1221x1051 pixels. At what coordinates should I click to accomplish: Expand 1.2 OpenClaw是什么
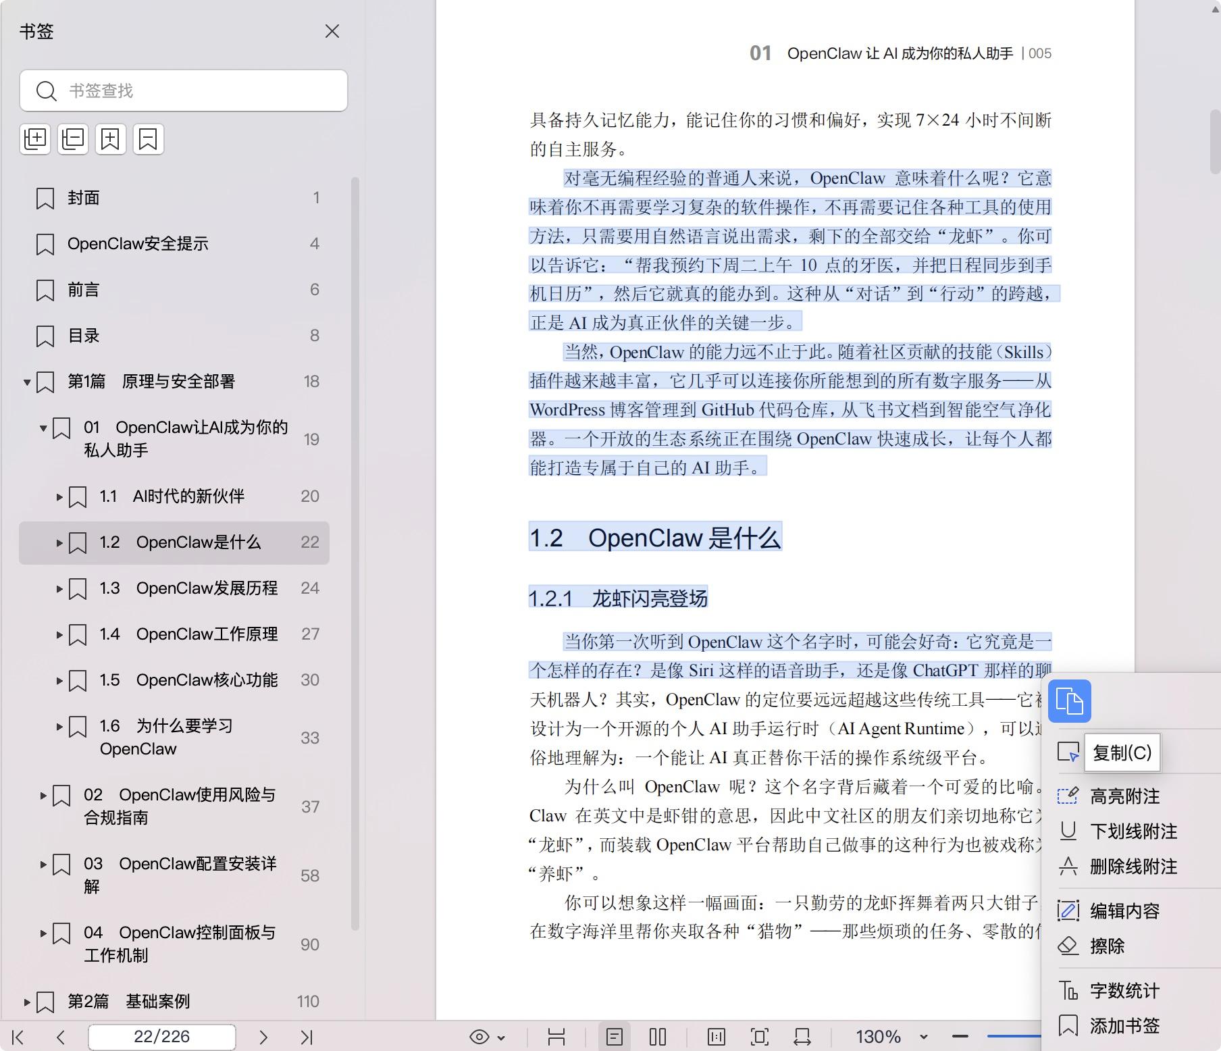coord(59,543)
